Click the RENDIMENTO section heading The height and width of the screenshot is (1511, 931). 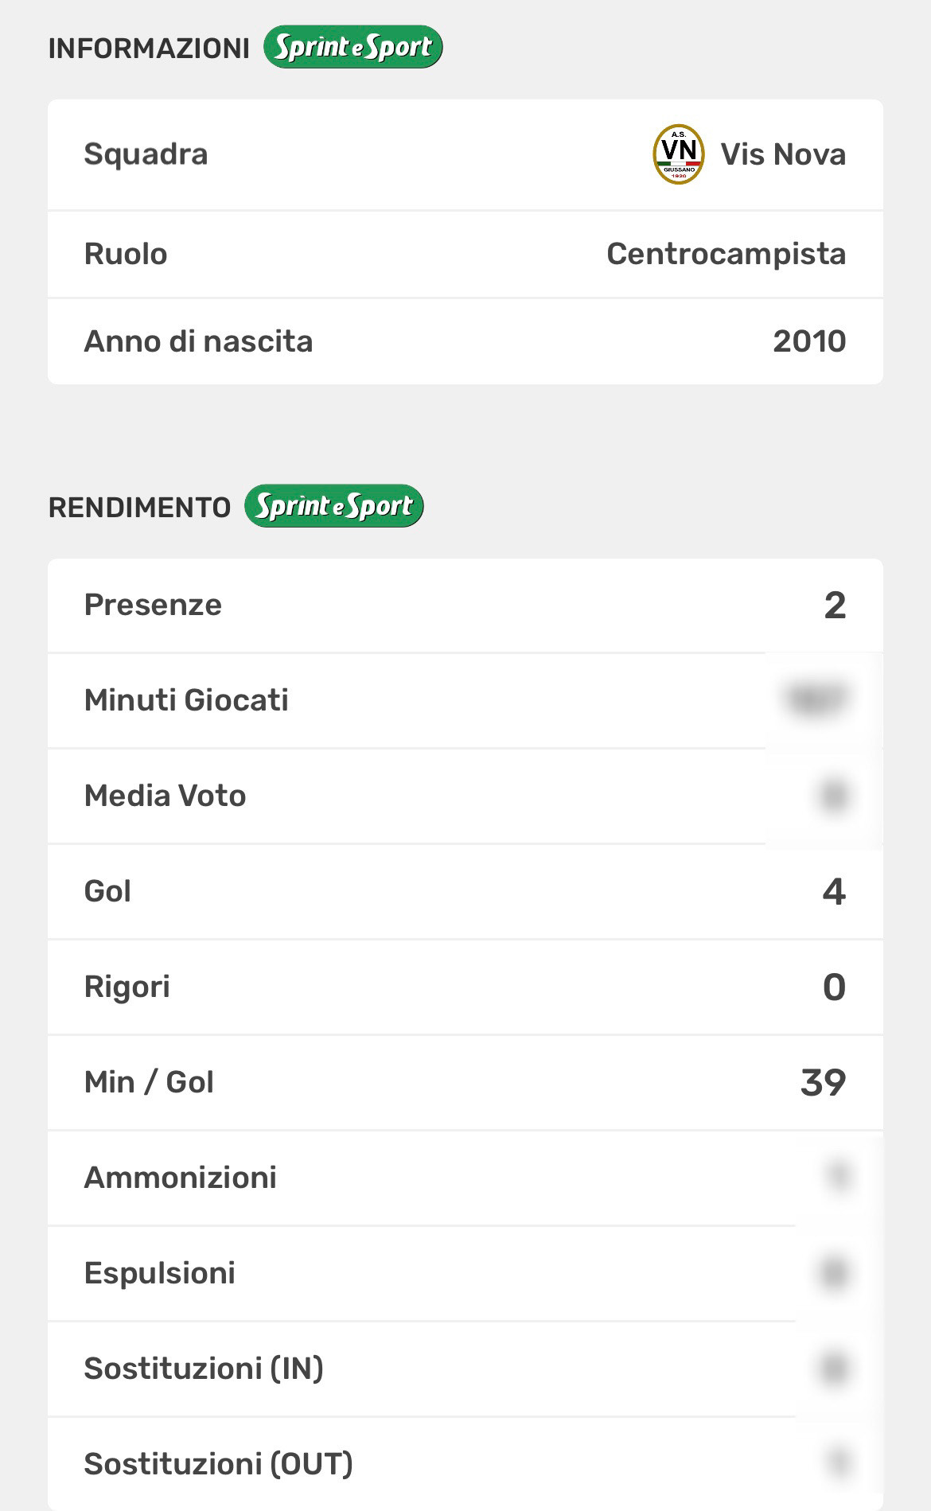pos(139,507)
